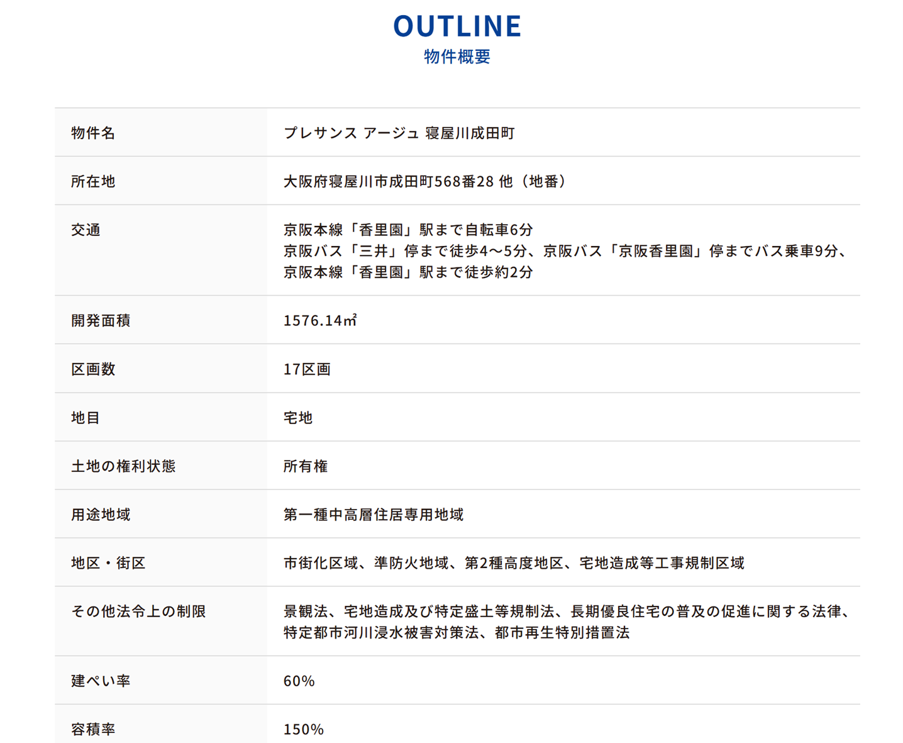Select the line ending with "自転車6分"
This screenshot has height=743, width=903.
408,230
